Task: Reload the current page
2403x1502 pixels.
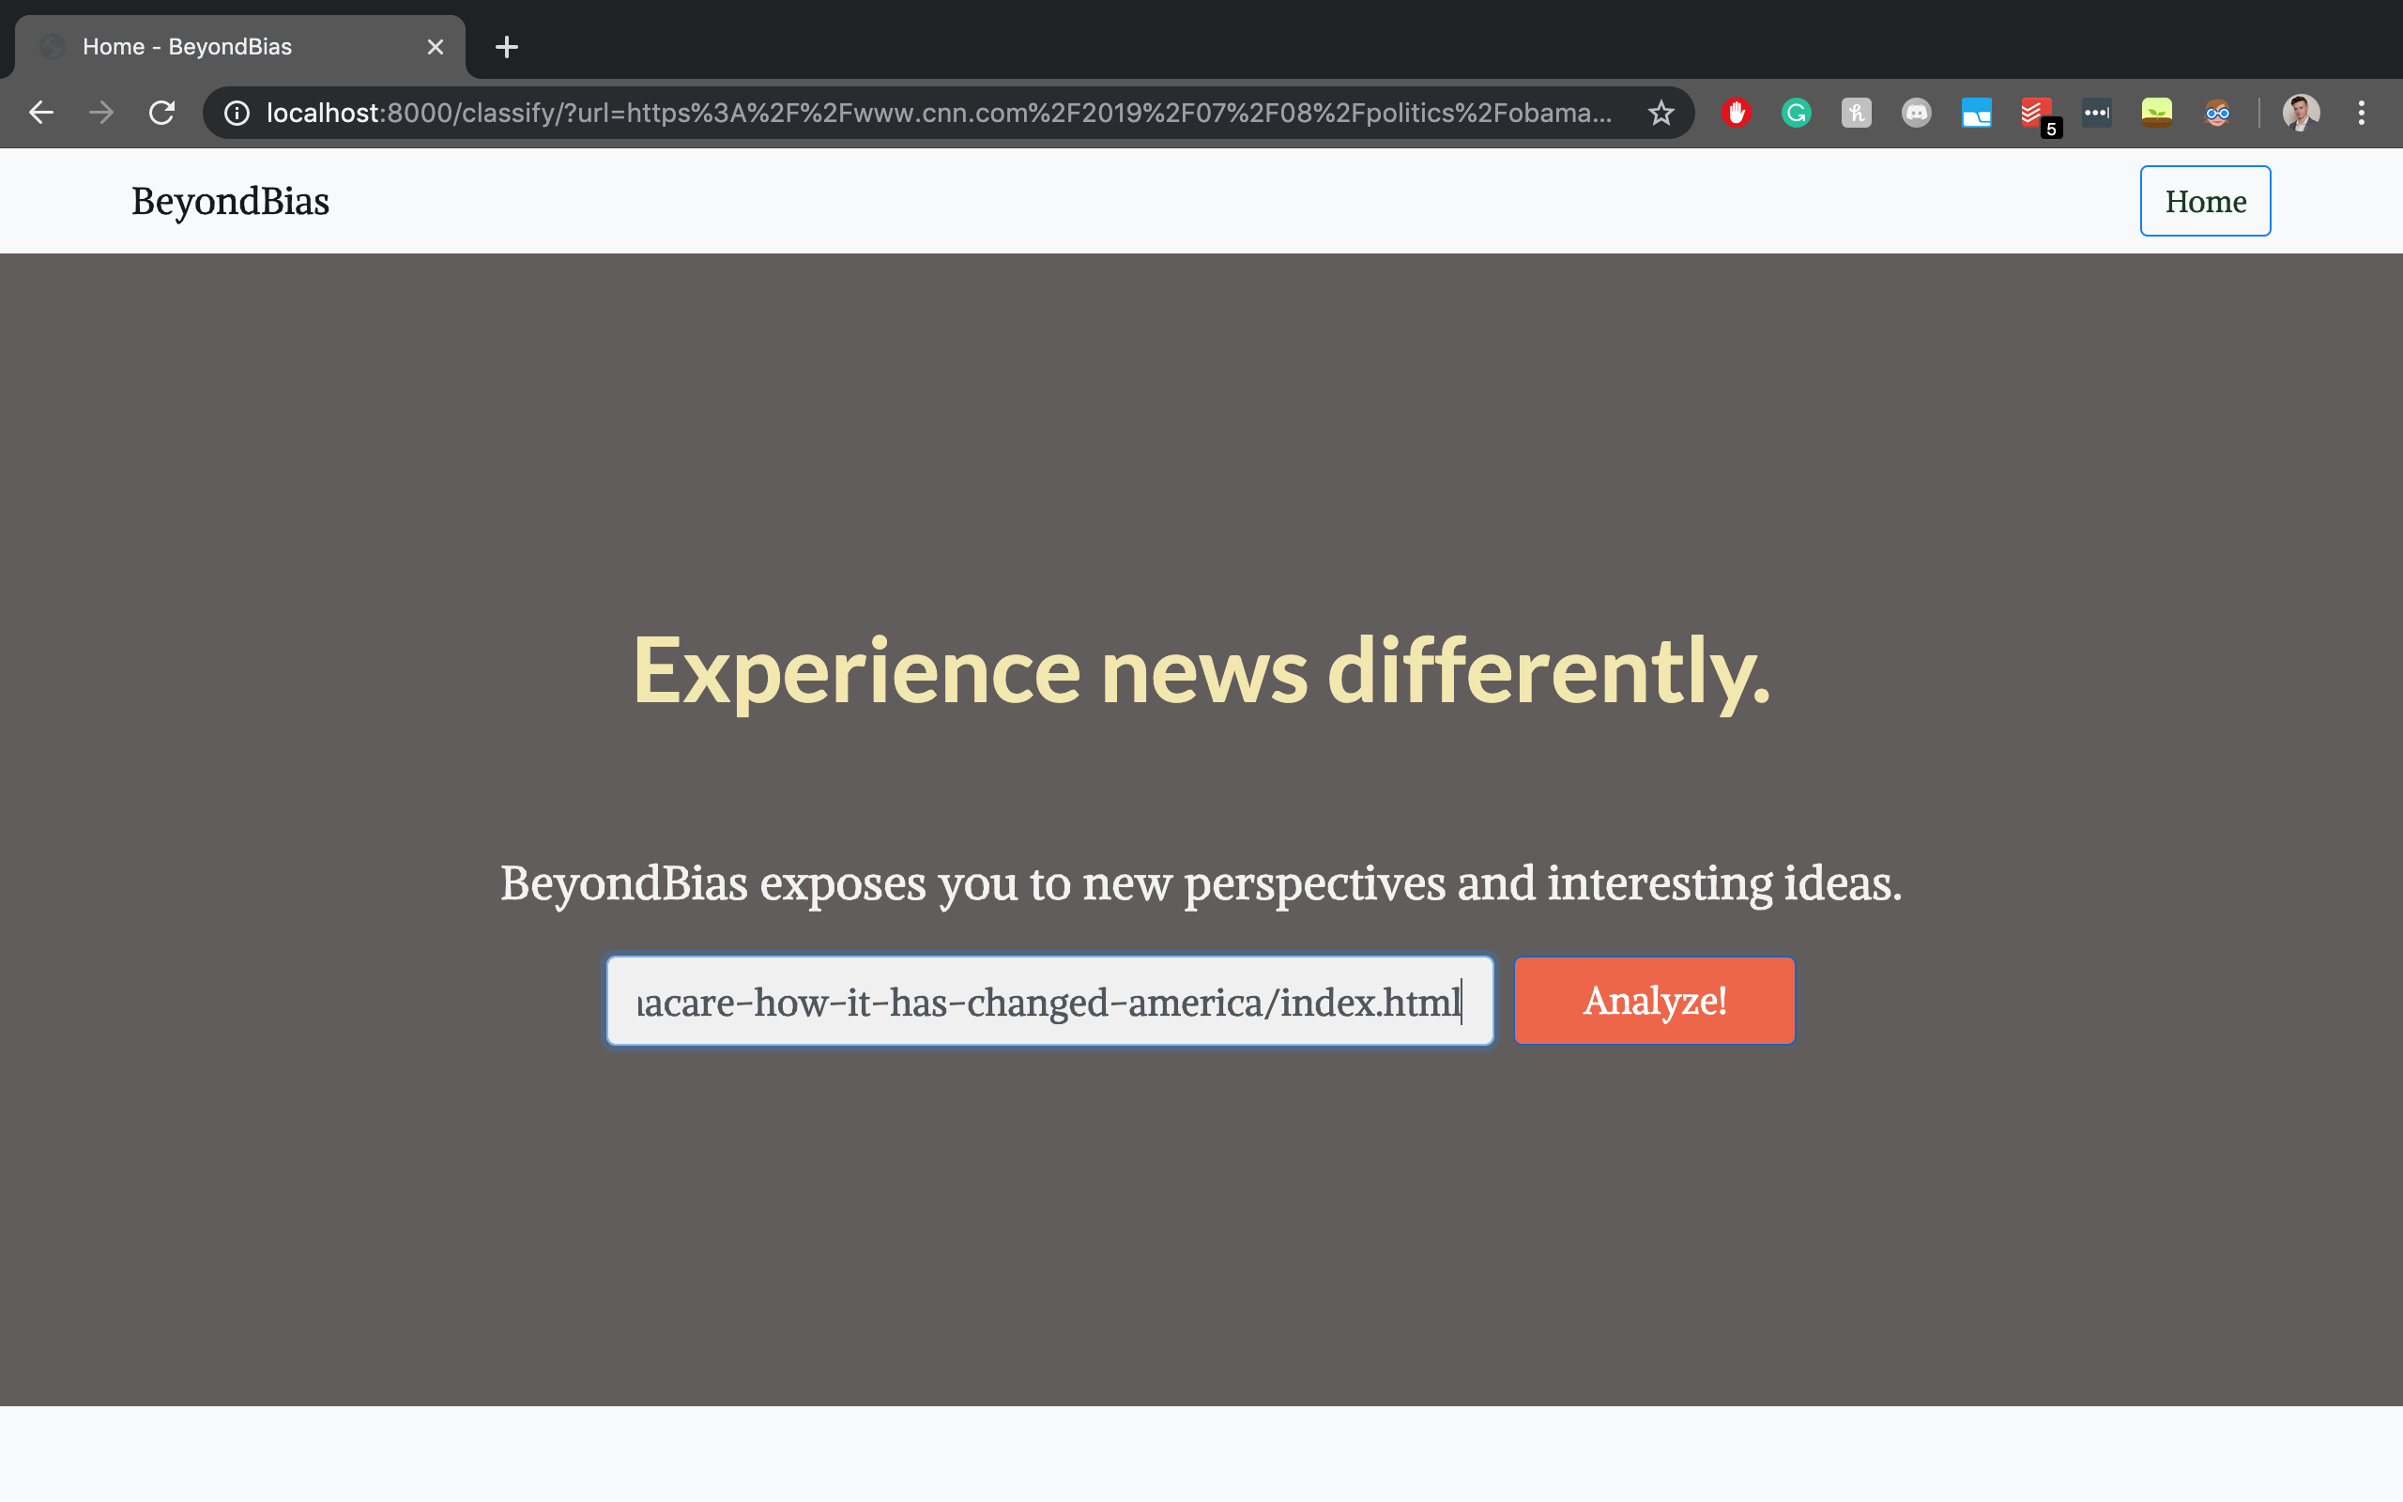Action: coord(161,113)
